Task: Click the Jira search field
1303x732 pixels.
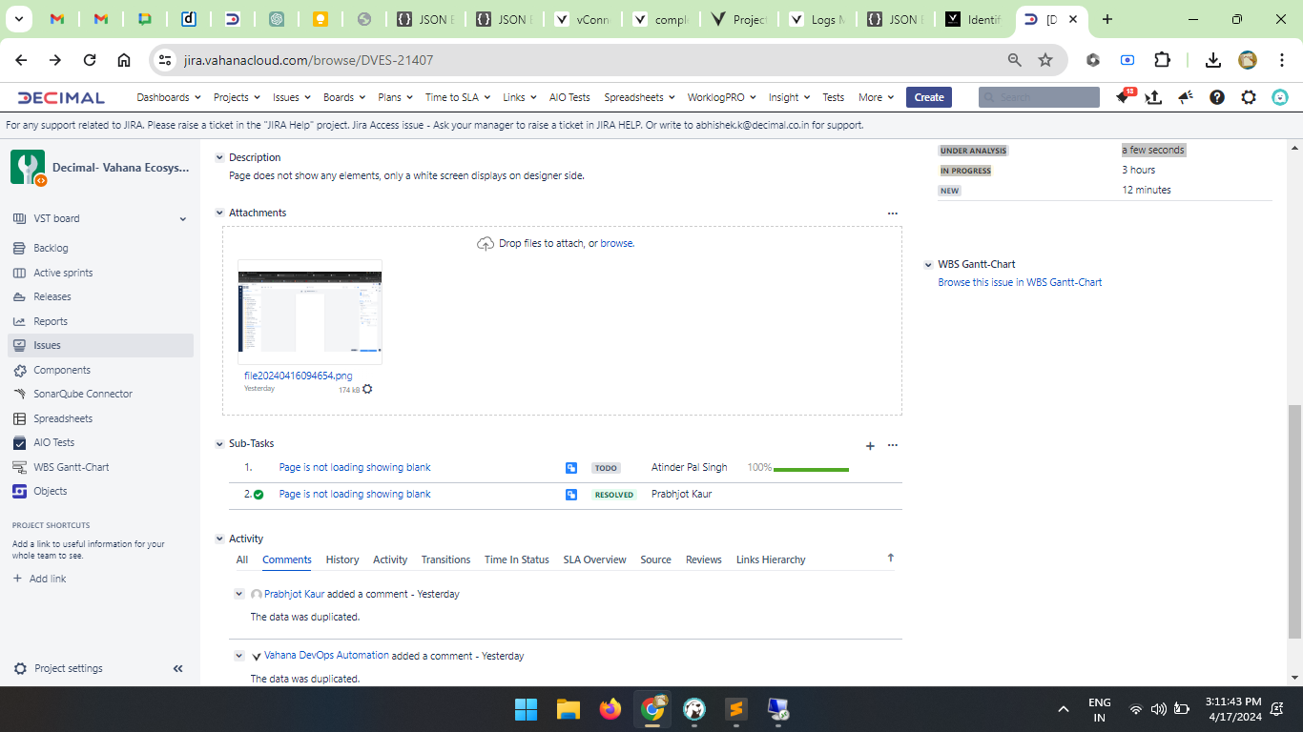Action: (x=1039, y=97)
